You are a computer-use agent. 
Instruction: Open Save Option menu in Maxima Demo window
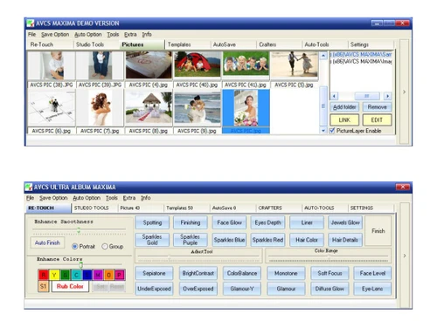click(55, 34)
